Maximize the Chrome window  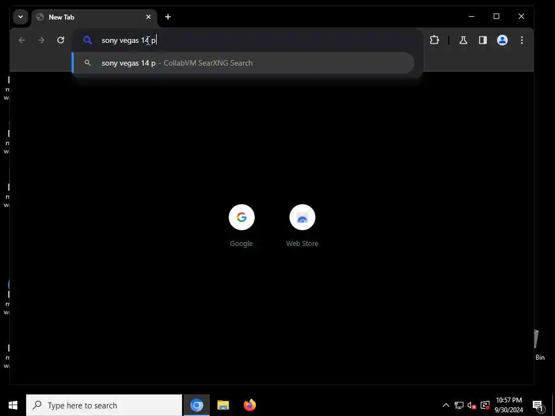tap(496, 16)
